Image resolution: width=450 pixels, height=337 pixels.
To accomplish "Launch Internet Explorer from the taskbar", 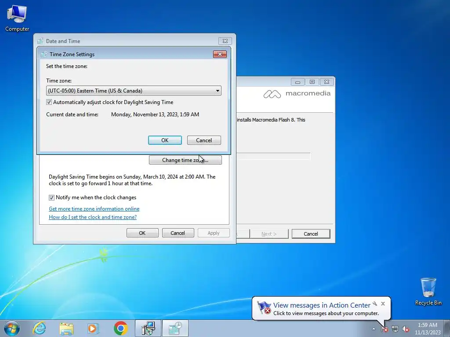I will [39, 328].
